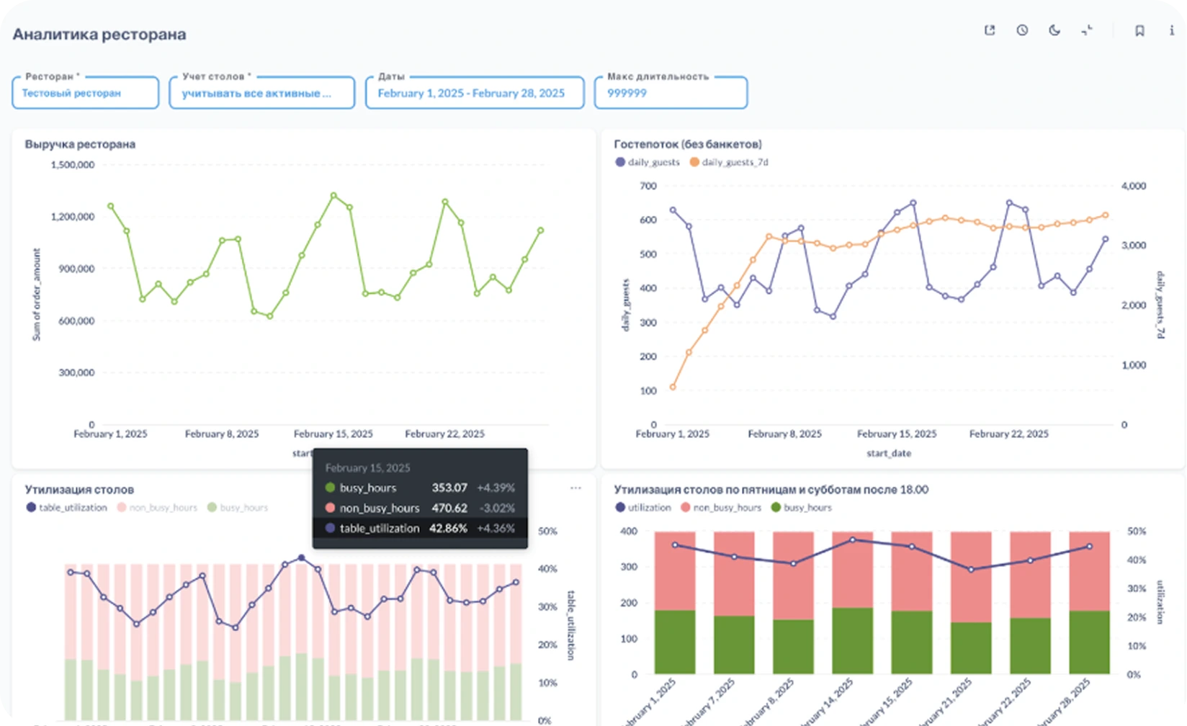Image resolution: width=1187 pixels, height=726 pixels.
Task: Open the Гостепоток (без банкетов) chart title
Action: tap(687, 144)
